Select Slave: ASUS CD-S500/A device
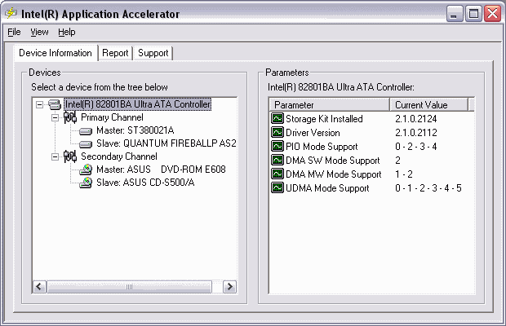The image size is (506, 326). (x=145, y=183)
